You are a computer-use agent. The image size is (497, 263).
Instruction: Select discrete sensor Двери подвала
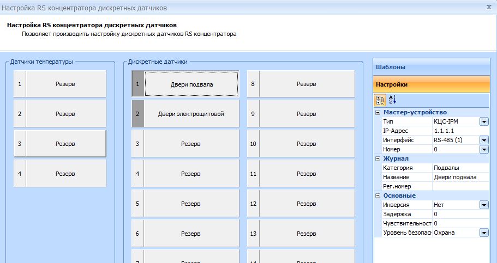191,84
